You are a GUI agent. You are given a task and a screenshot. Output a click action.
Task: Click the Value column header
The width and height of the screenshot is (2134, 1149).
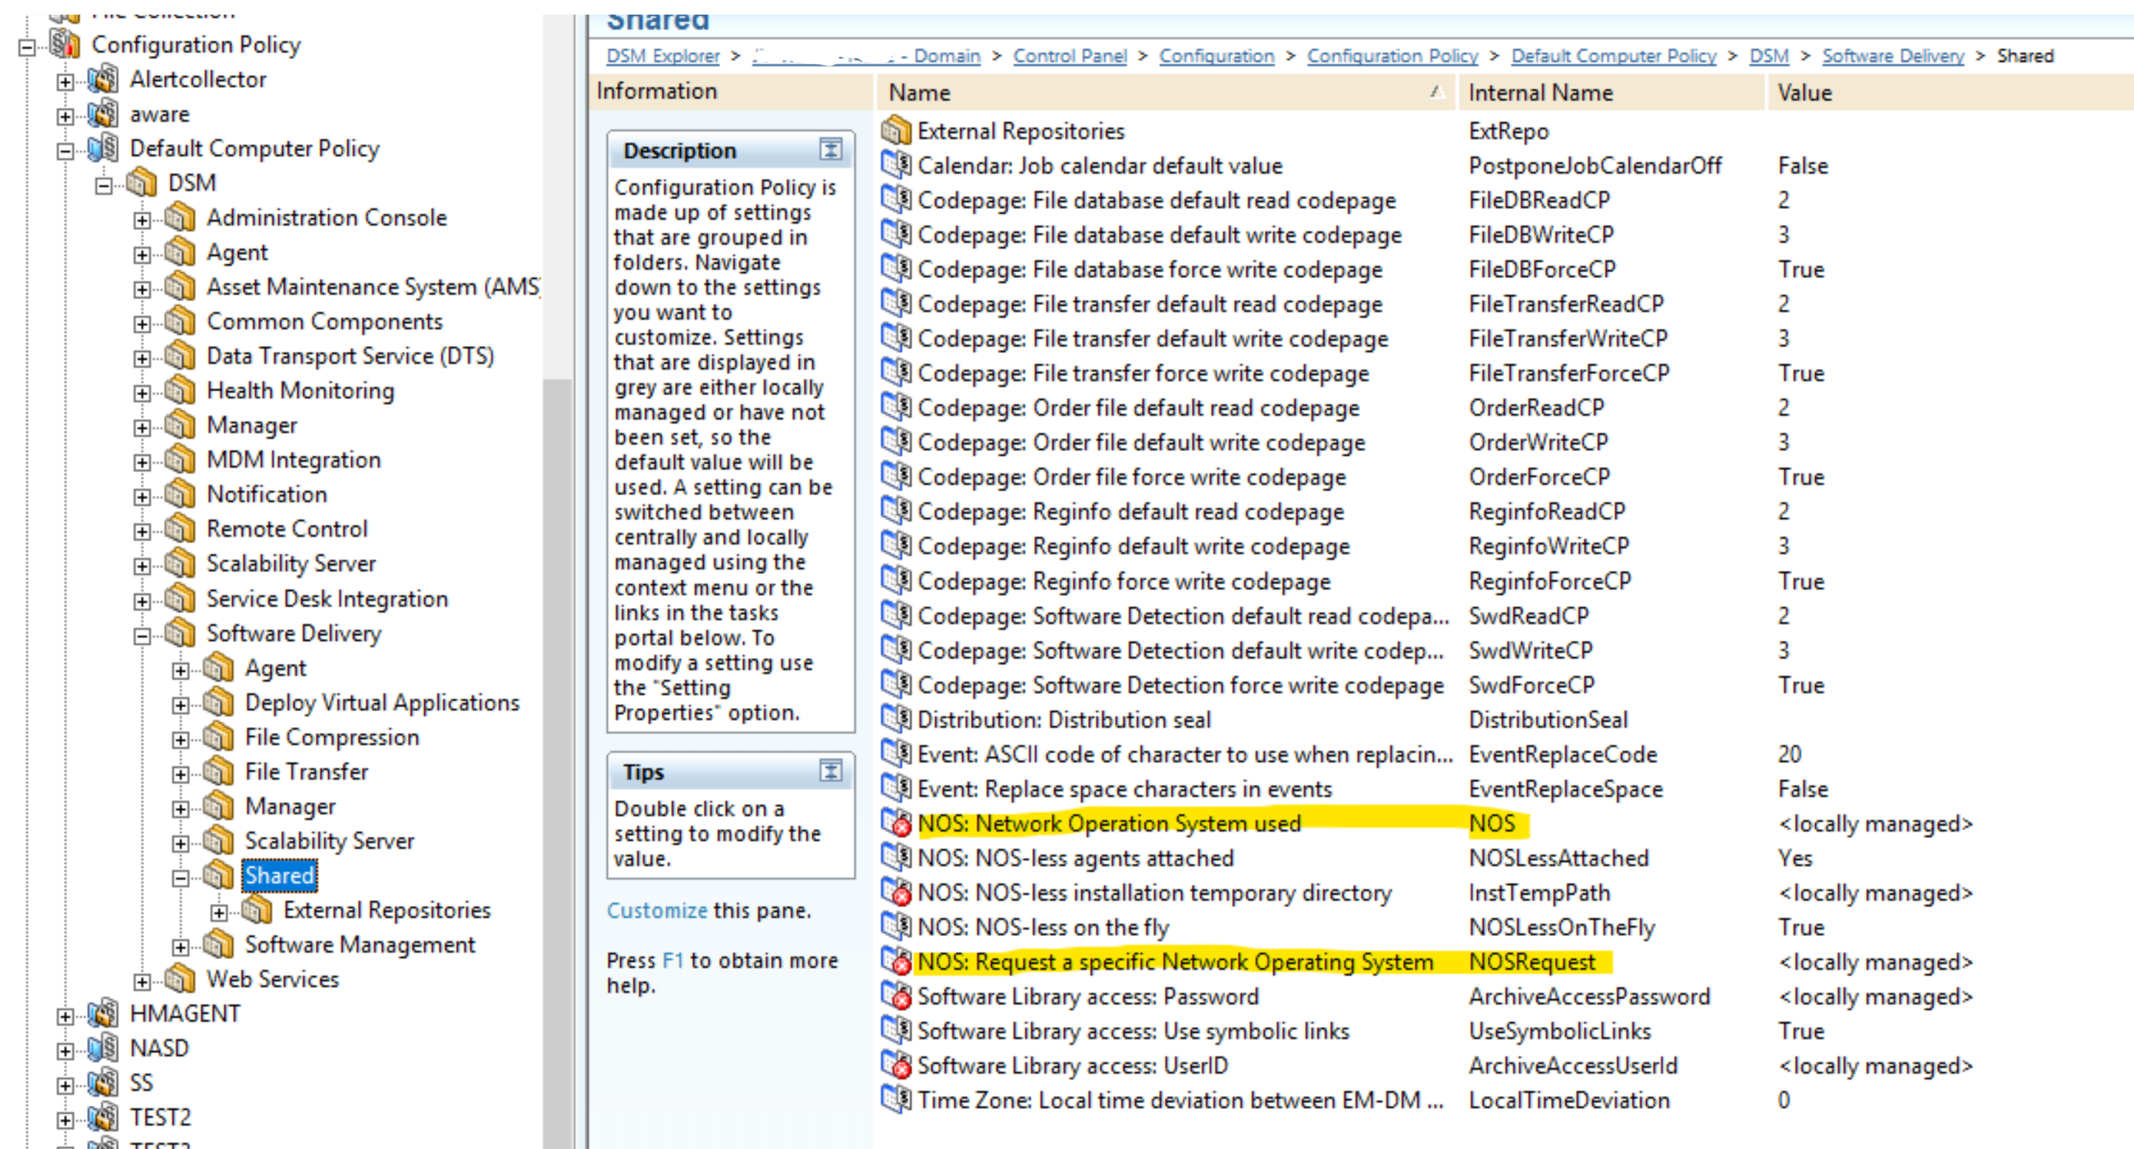click(x=1804, y=93)
